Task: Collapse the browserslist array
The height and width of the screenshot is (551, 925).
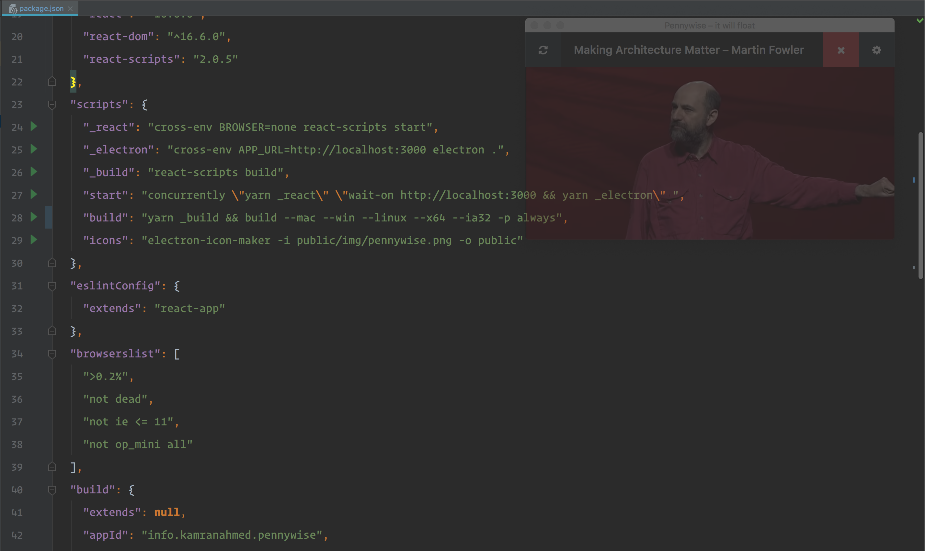Action: click(52, 354)
